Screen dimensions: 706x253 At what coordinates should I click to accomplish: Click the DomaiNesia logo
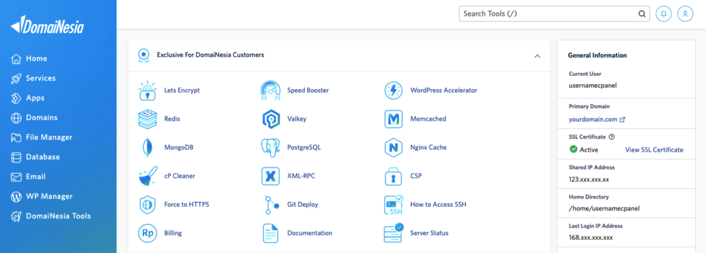48,26
